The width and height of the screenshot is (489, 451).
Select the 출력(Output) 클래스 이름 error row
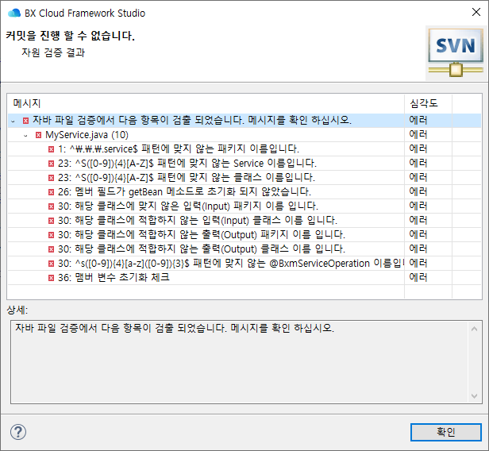(x=198, y=249)
